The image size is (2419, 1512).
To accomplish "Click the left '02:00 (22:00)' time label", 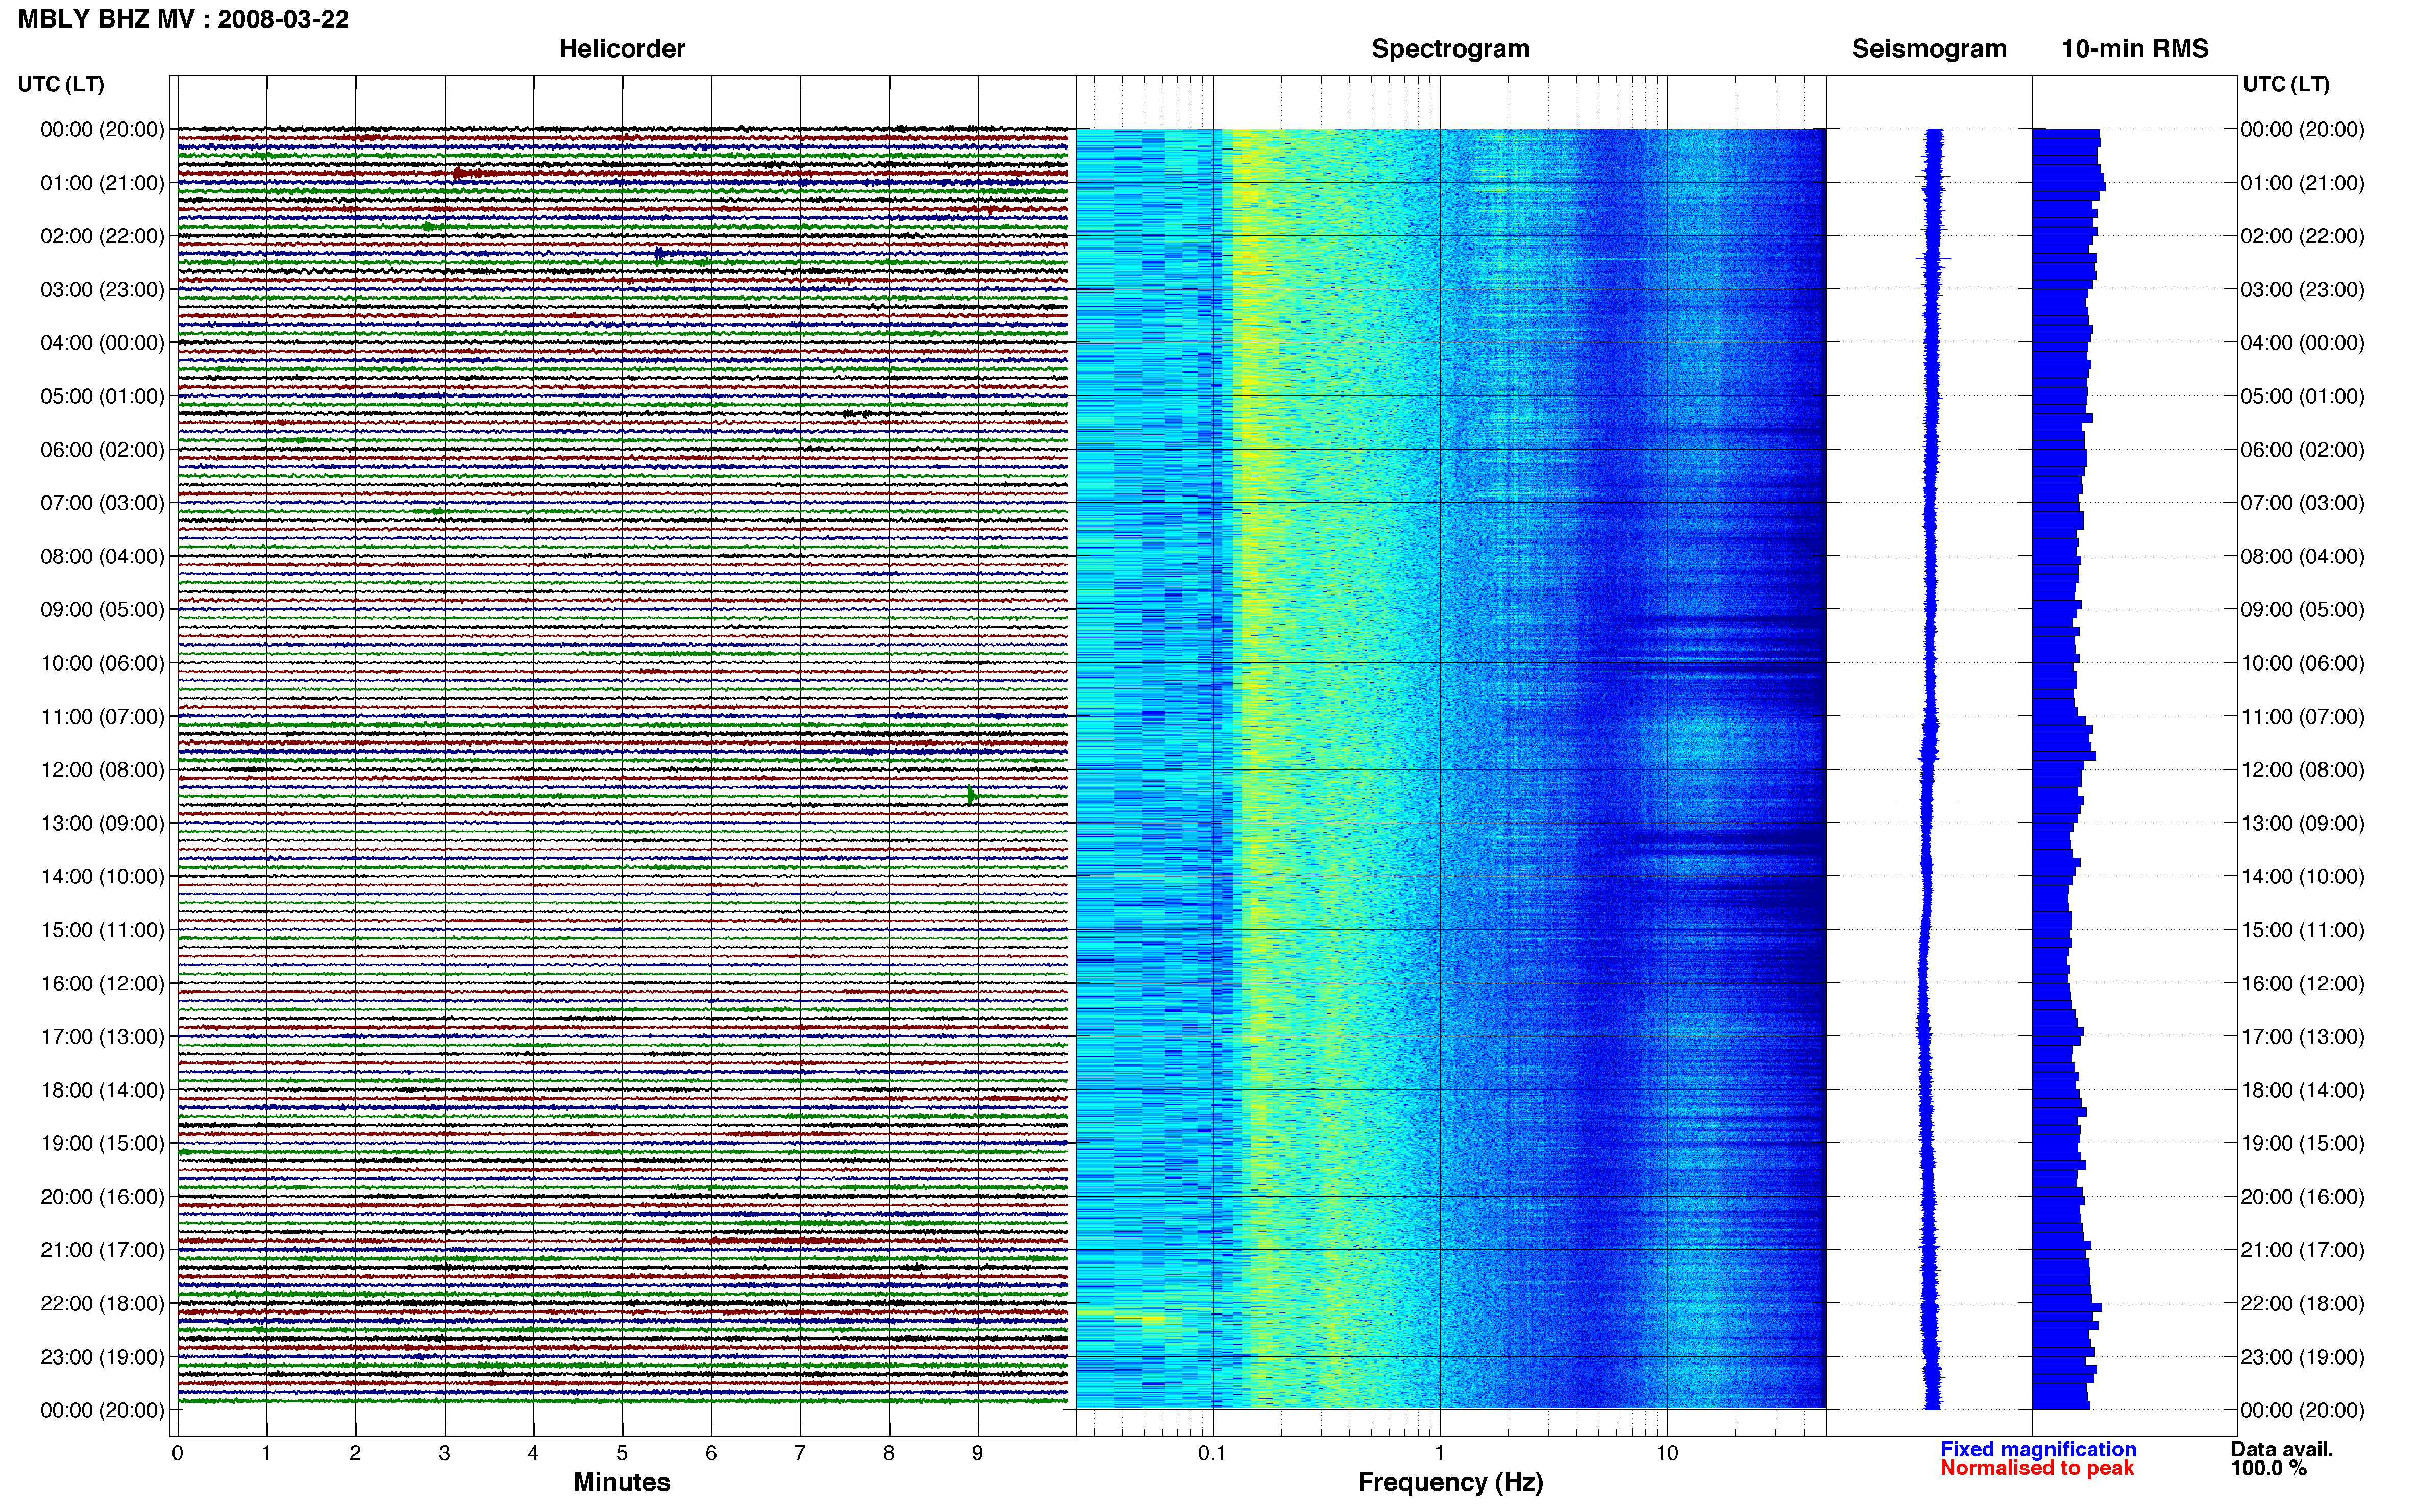I will (102, 236).
